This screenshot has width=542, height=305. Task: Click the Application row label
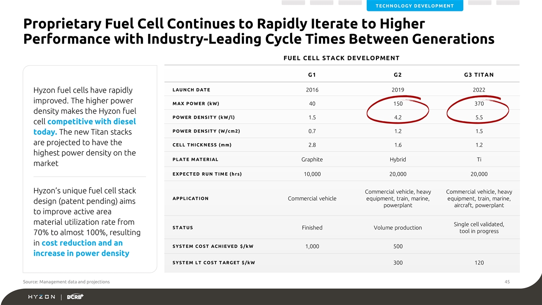(x=191, y=198)
